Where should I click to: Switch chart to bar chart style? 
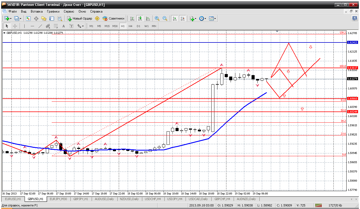click(x=132, y=18)
